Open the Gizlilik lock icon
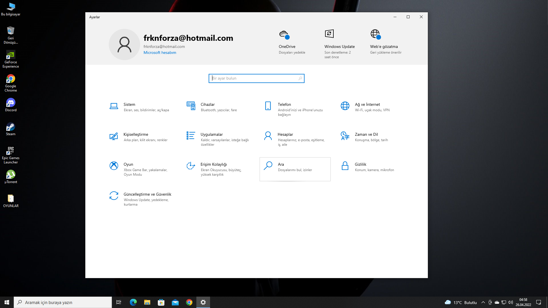The image size is (548, 308). (x=345, y=166)
